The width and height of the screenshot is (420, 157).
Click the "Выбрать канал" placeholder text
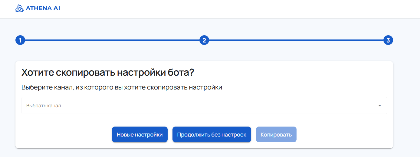[44, 106]
